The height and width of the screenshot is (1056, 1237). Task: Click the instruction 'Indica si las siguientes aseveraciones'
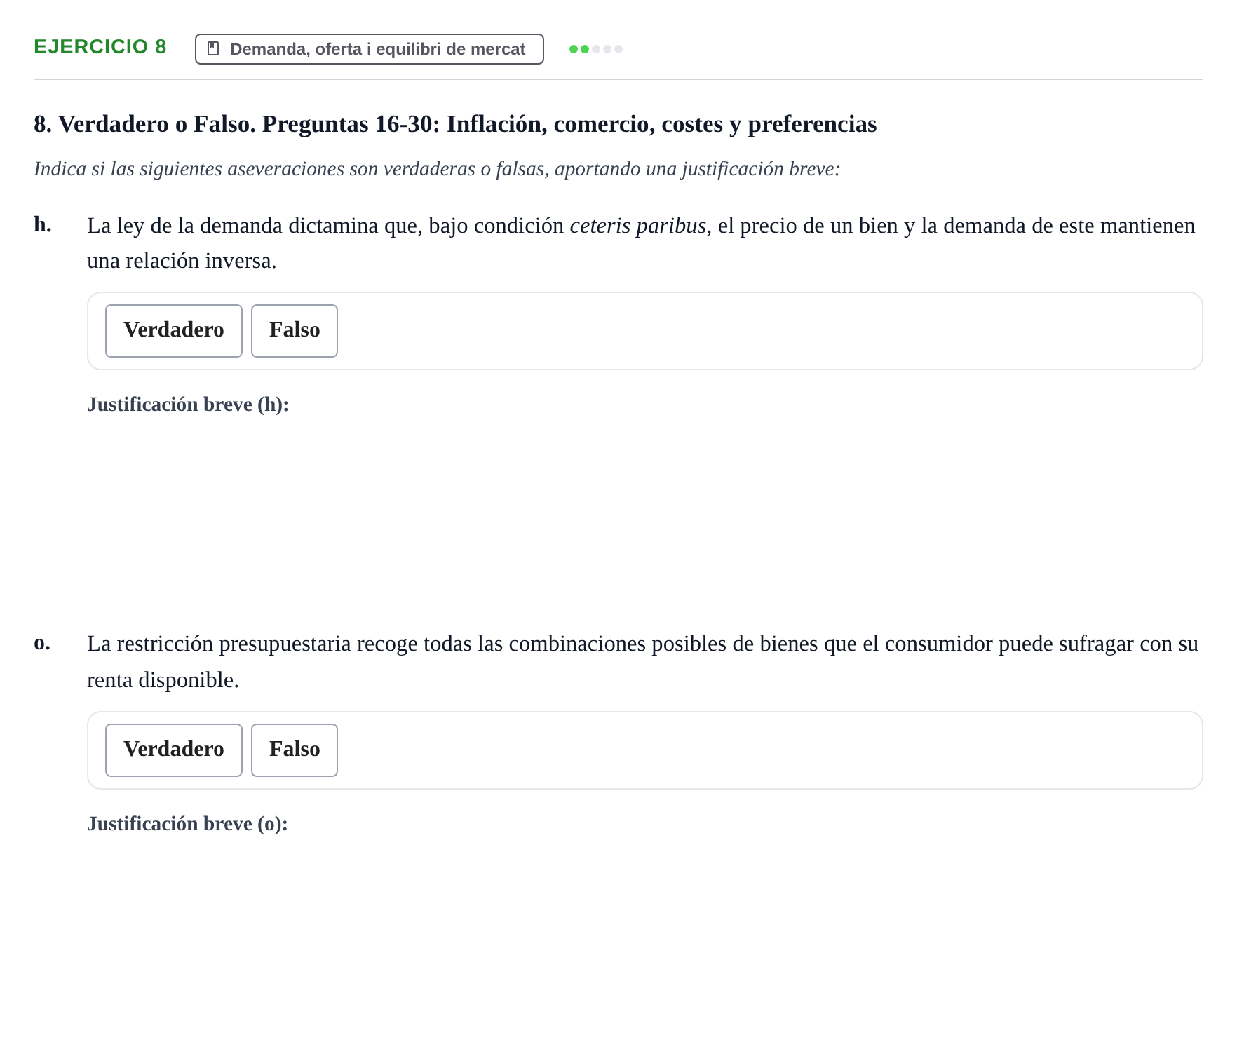[437, 169]
